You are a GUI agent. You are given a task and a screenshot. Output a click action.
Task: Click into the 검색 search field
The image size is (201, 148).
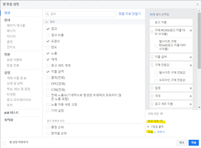click(x=80, y=14)
